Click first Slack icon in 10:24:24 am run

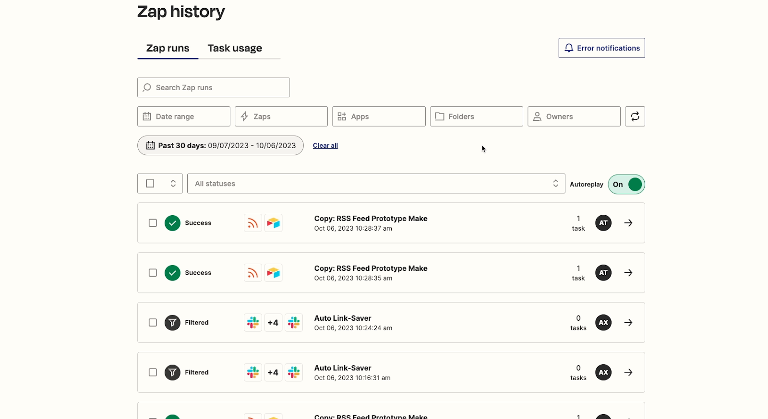(x=253, y=323)
